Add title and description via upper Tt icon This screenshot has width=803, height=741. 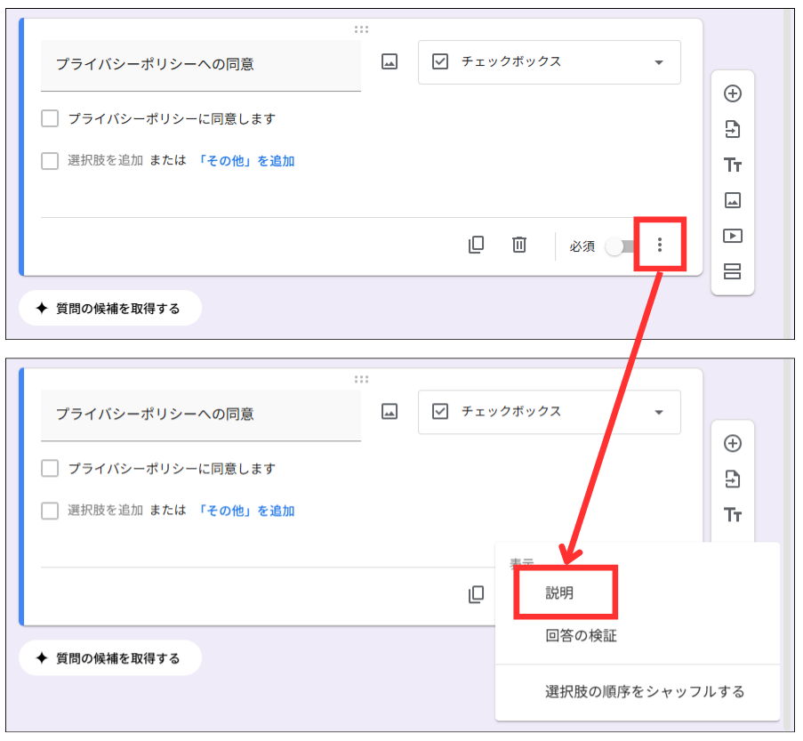[x=733, y=165]
